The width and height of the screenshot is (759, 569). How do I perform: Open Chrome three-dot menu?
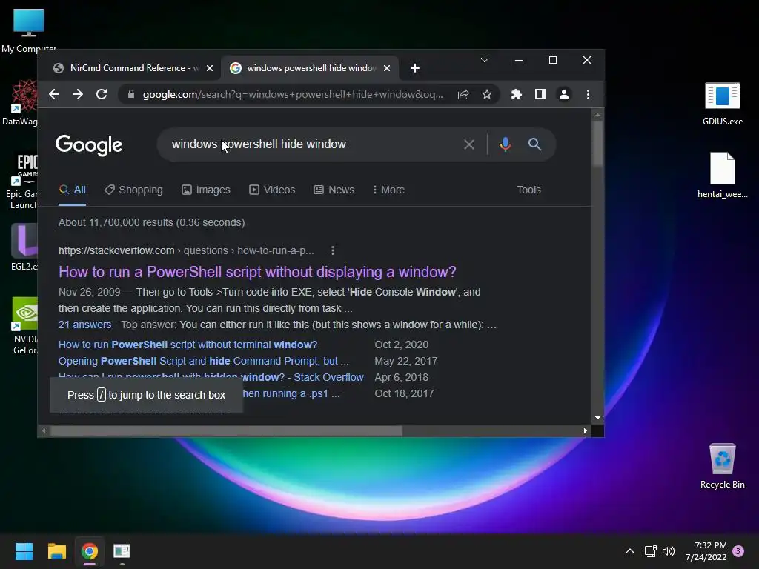588,94
